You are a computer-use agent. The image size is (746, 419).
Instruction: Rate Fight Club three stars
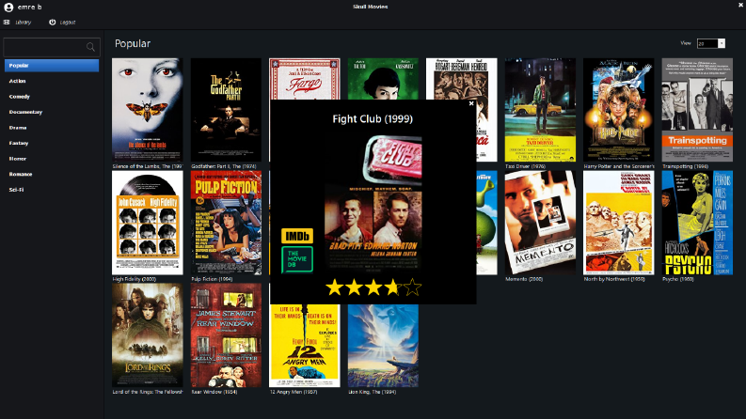pyautogui.click(x=373, y=287)
